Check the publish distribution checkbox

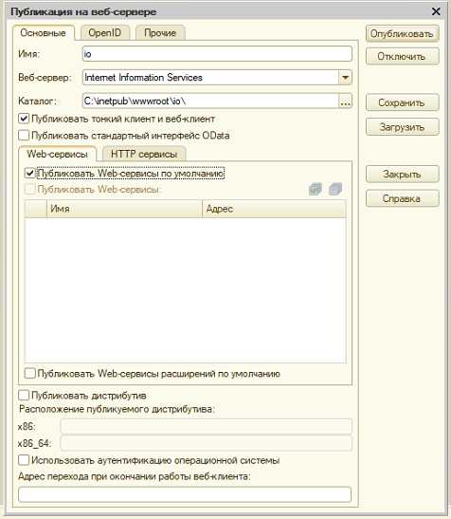coord(24,395)
